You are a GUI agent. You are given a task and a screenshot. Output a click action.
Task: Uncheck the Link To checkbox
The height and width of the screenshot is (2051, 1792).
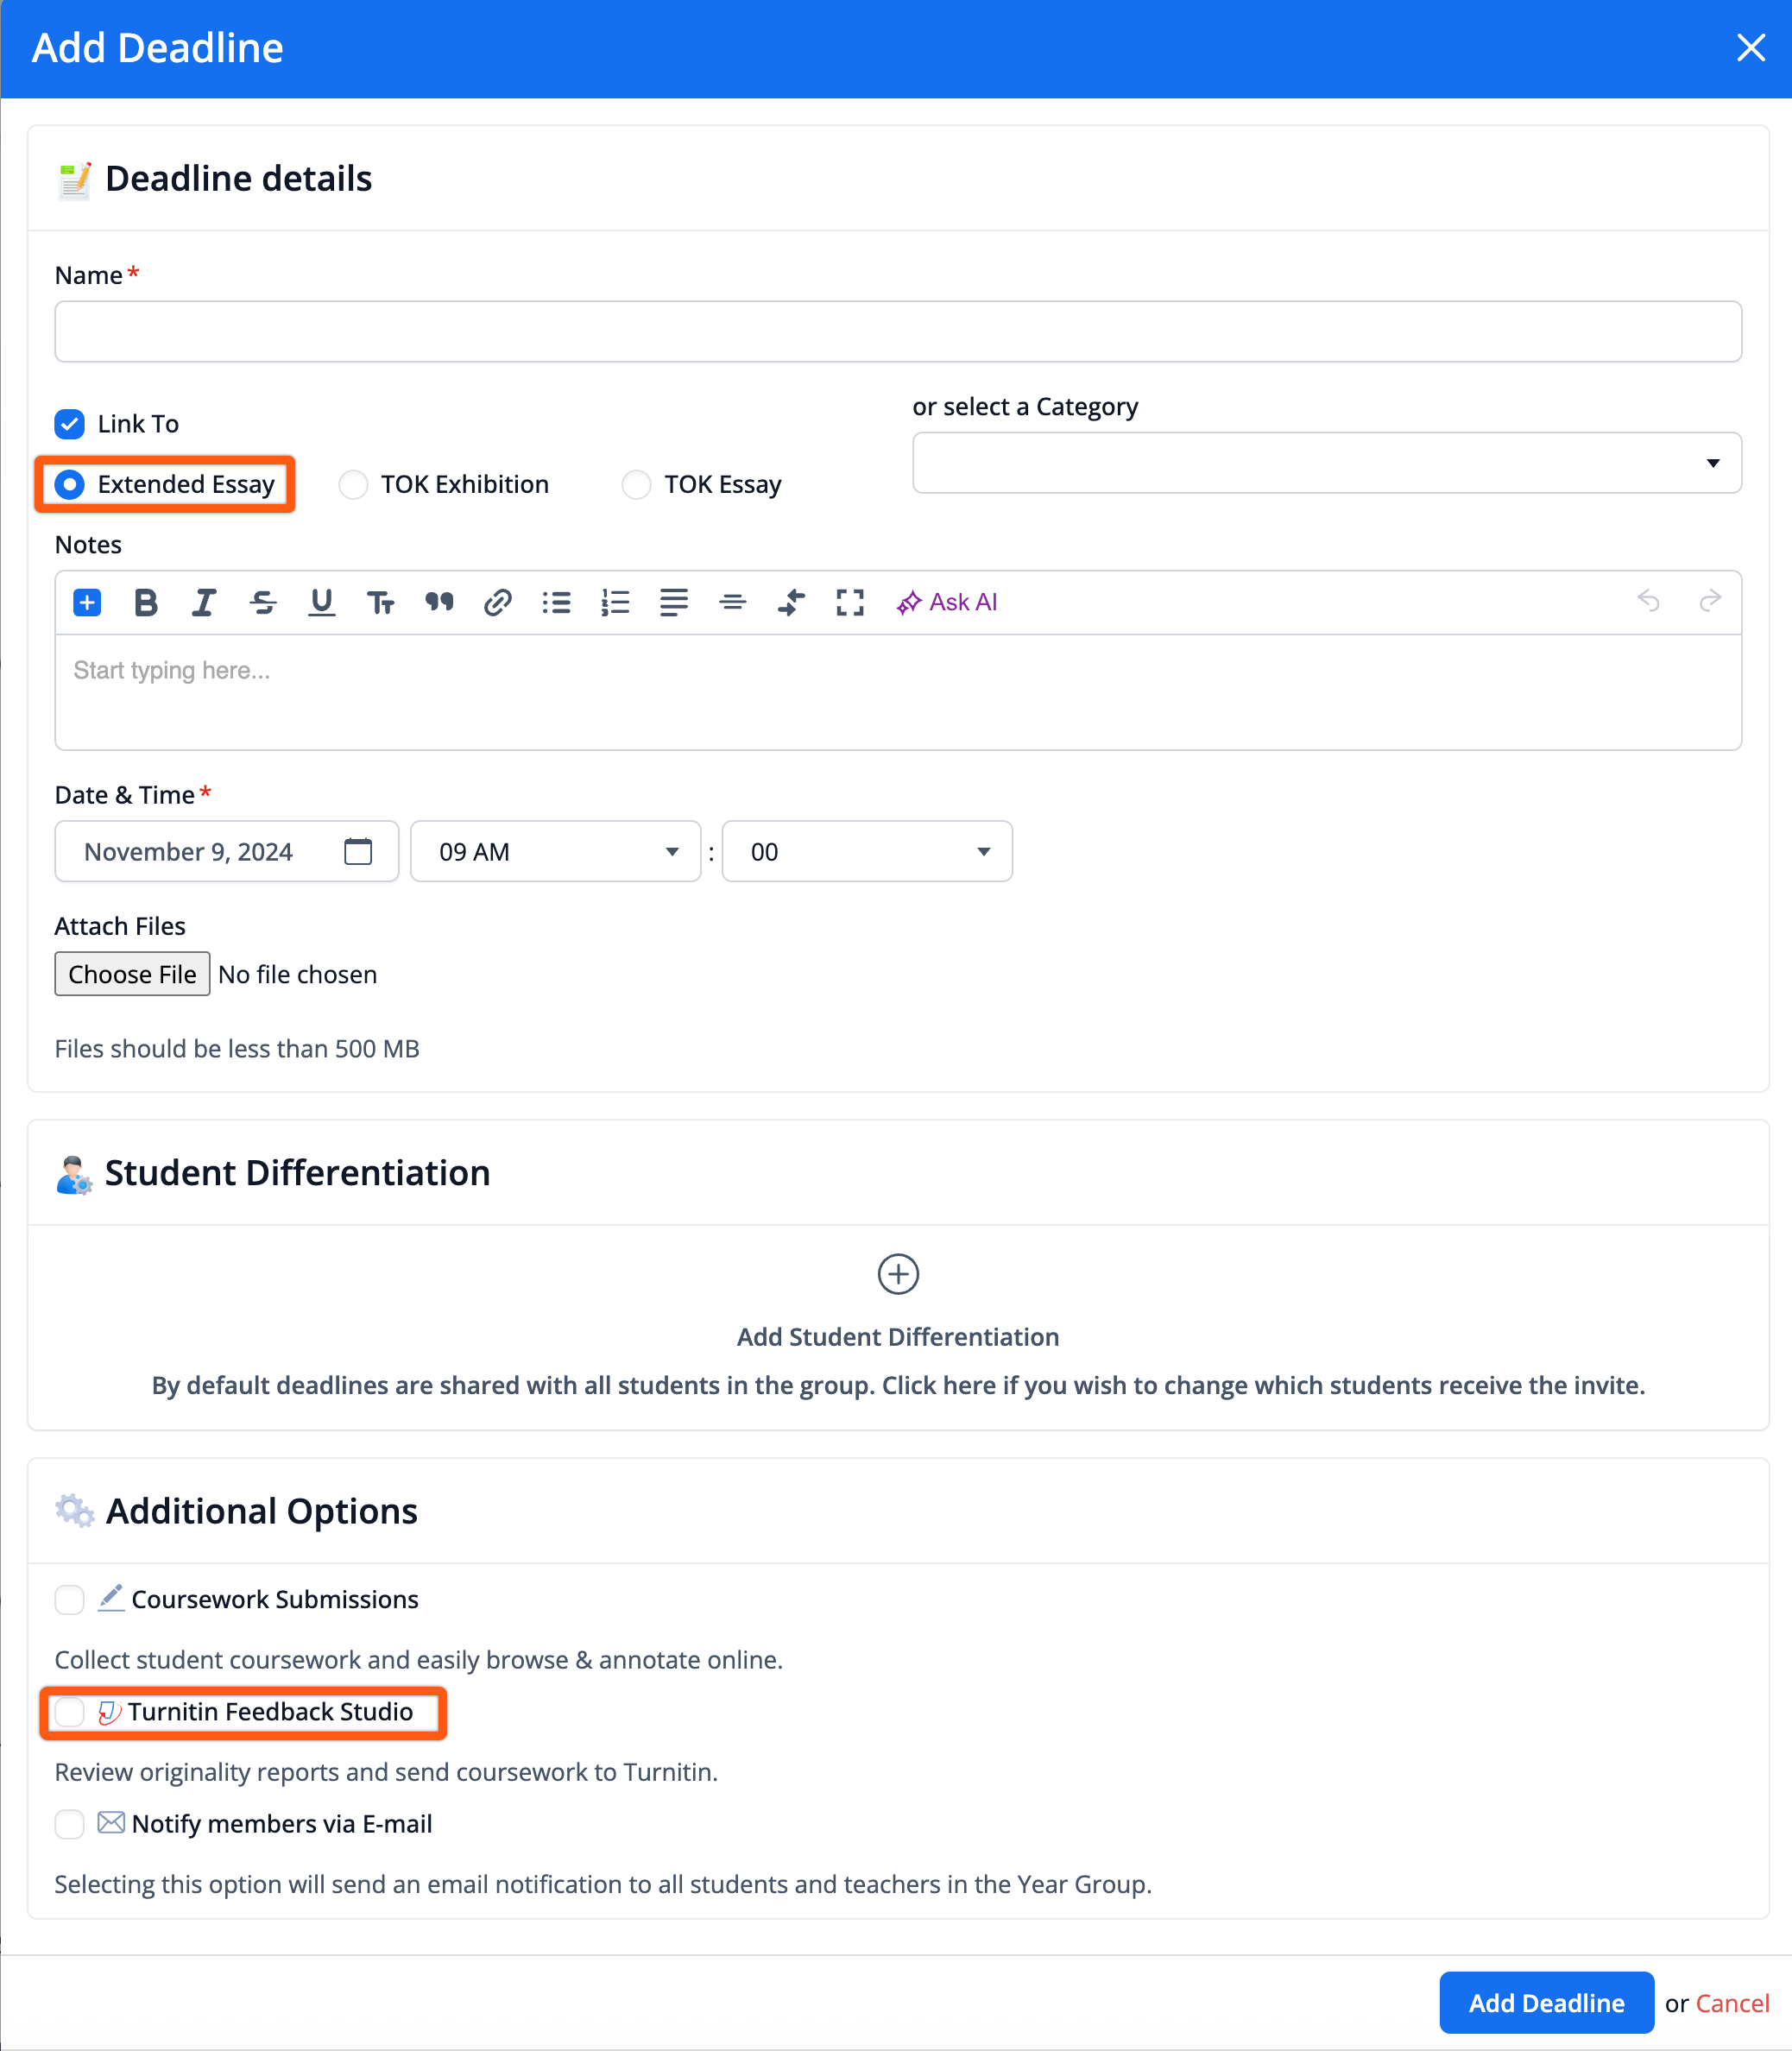70,424
